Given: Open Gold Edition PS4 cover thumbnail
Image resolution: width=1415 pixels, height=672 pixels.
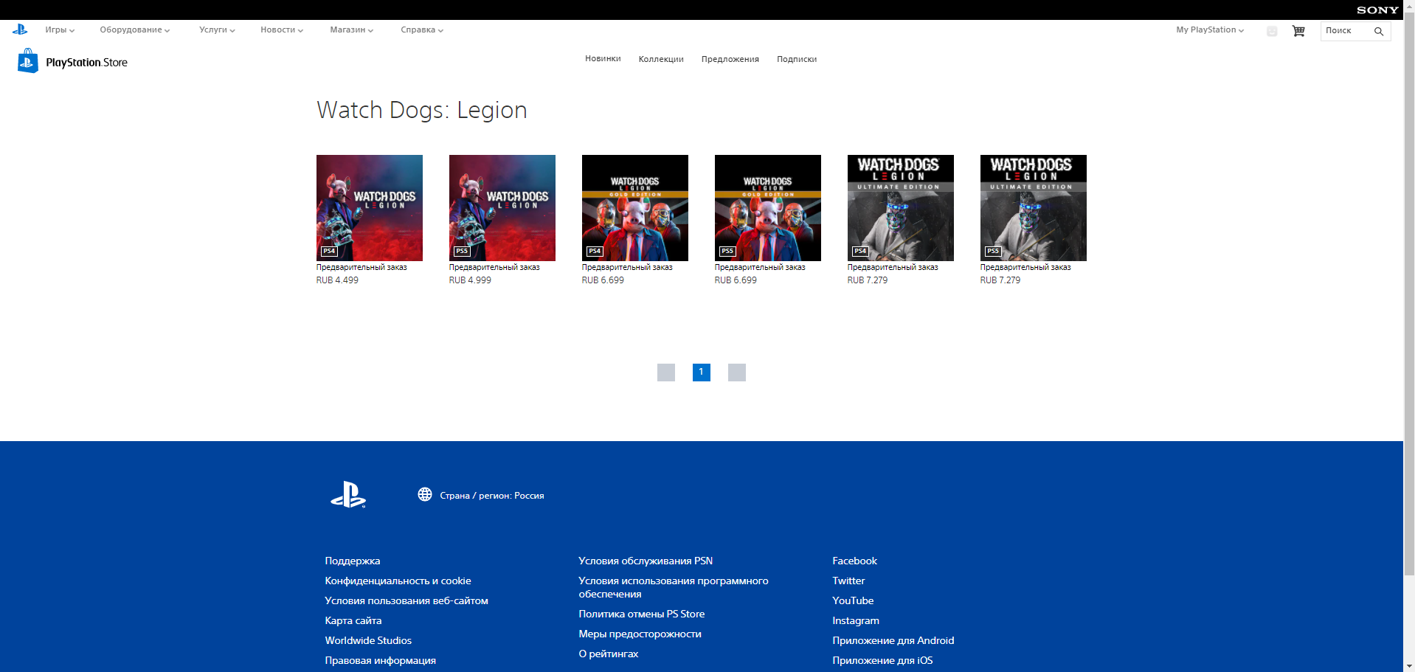Looking at the screenshot, I should click(635, 208).
